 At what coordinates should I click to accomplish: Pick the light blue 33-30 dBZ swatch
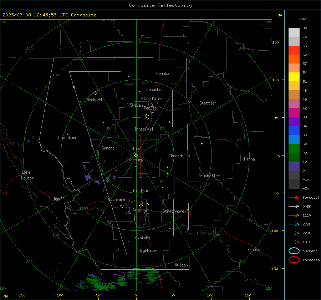(294, 139)
